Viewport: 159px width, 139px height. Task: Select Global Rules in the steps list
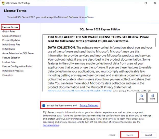click(9, 31)
